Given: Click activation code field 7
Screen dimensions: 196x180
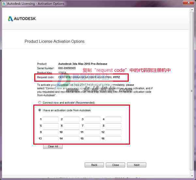Looking at the screenshot, I should point(92,126).
